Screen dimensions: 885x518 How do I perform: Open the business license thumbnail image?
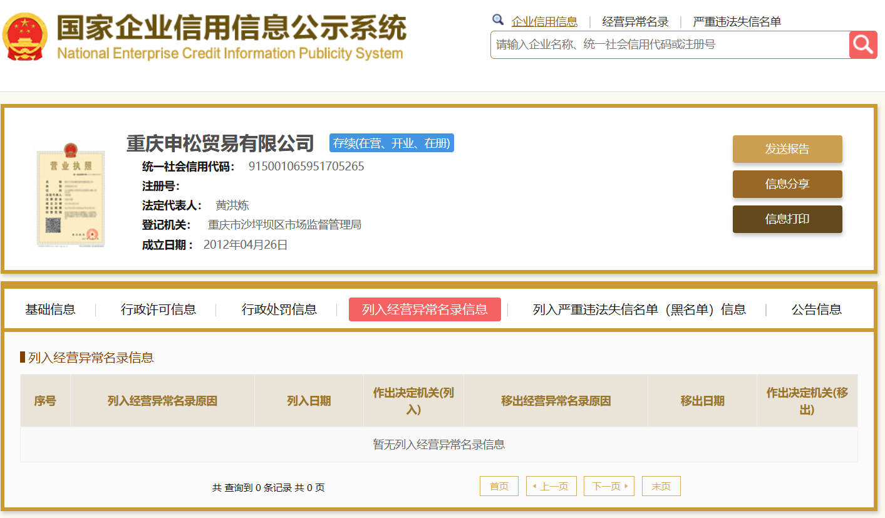point(71,195)
